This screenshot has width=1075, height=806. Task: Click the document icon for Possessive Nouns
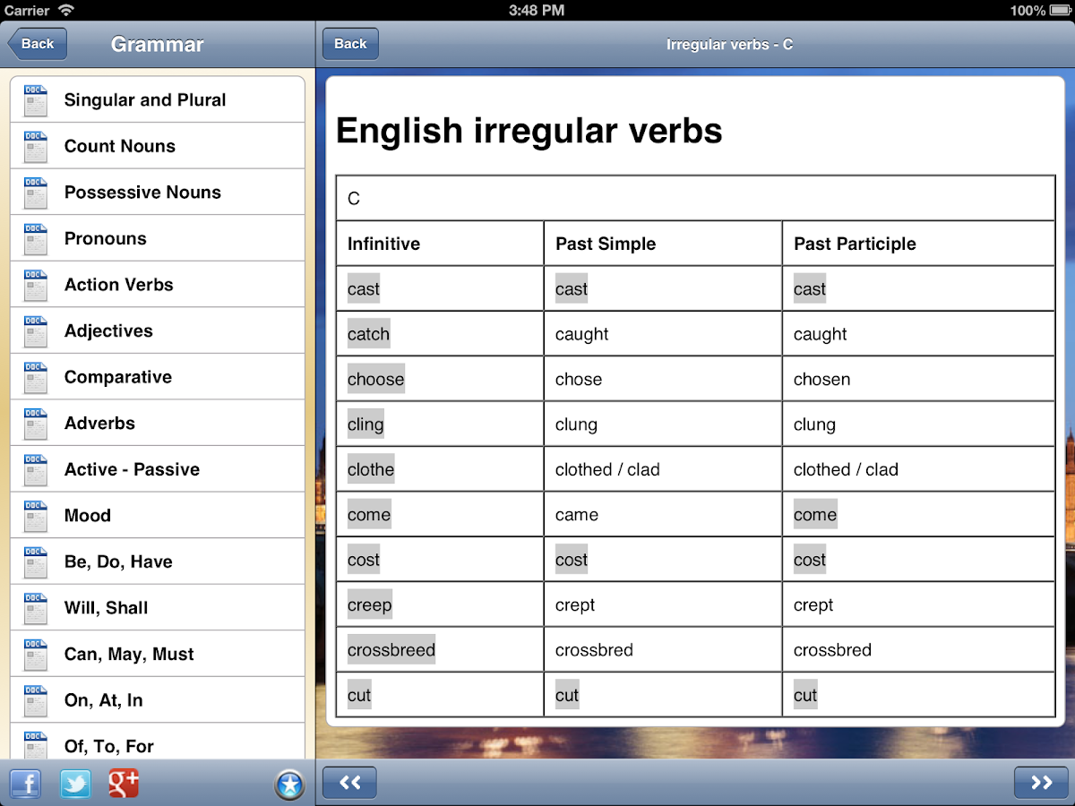pyautogui.click(x=35, y=192)
